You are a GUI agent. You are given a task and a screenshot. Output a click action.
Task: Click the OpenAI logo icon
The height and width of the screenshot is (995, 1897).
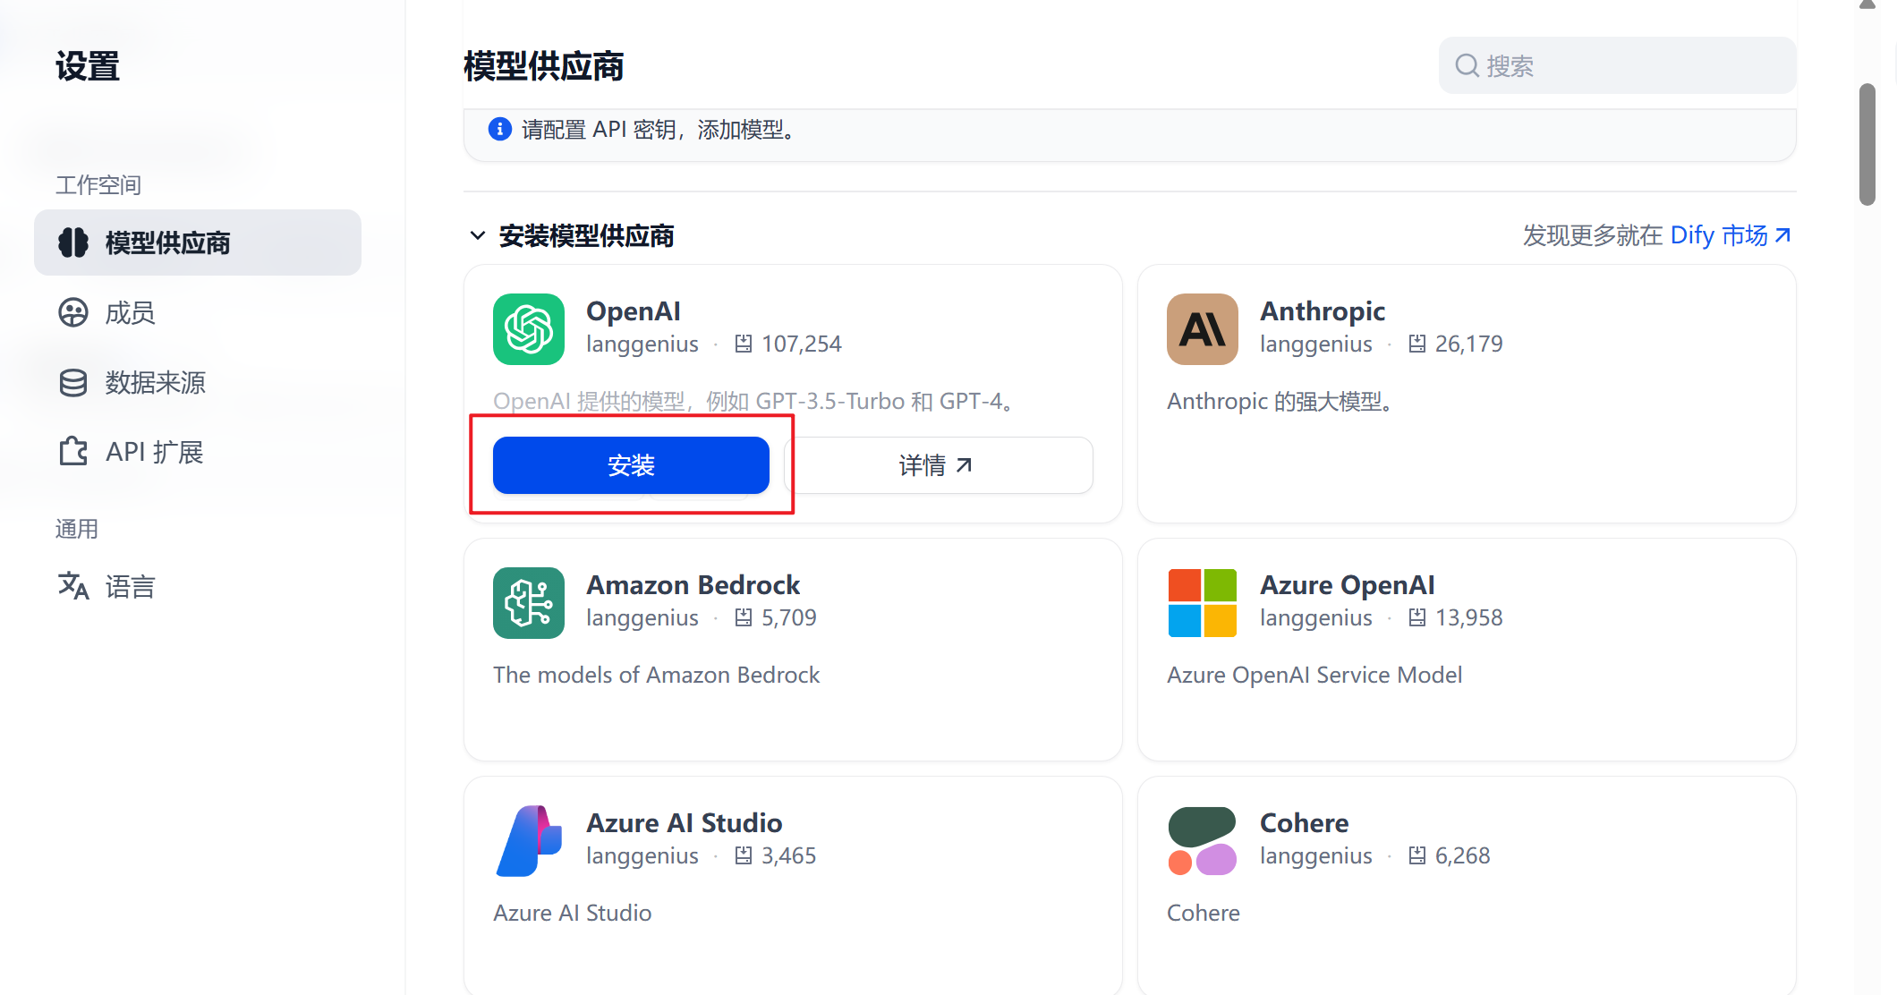point(529,329)
